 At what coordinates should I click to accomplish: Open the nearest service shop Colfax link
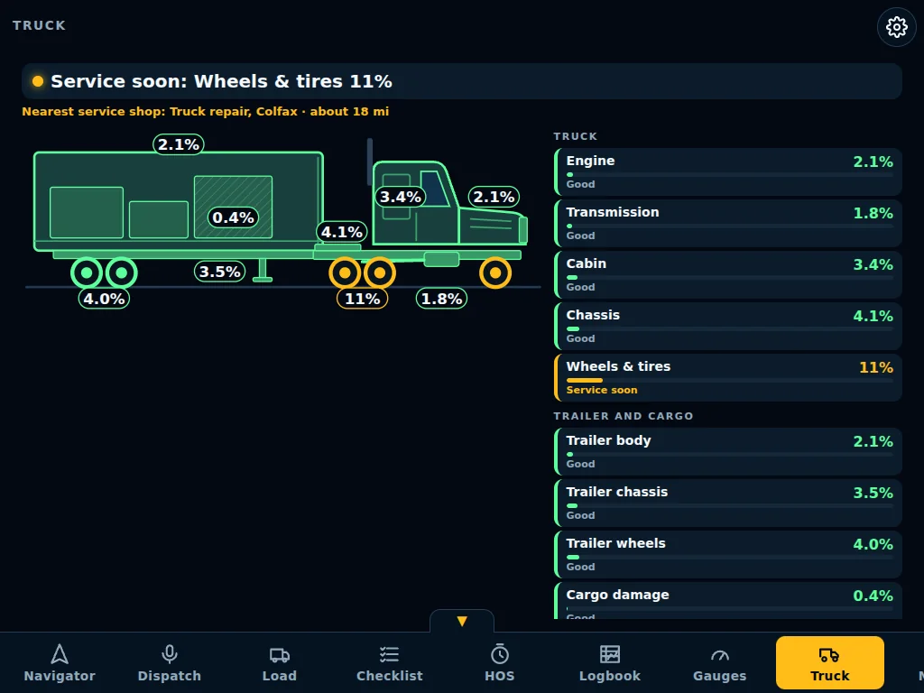tap(205, 111)
